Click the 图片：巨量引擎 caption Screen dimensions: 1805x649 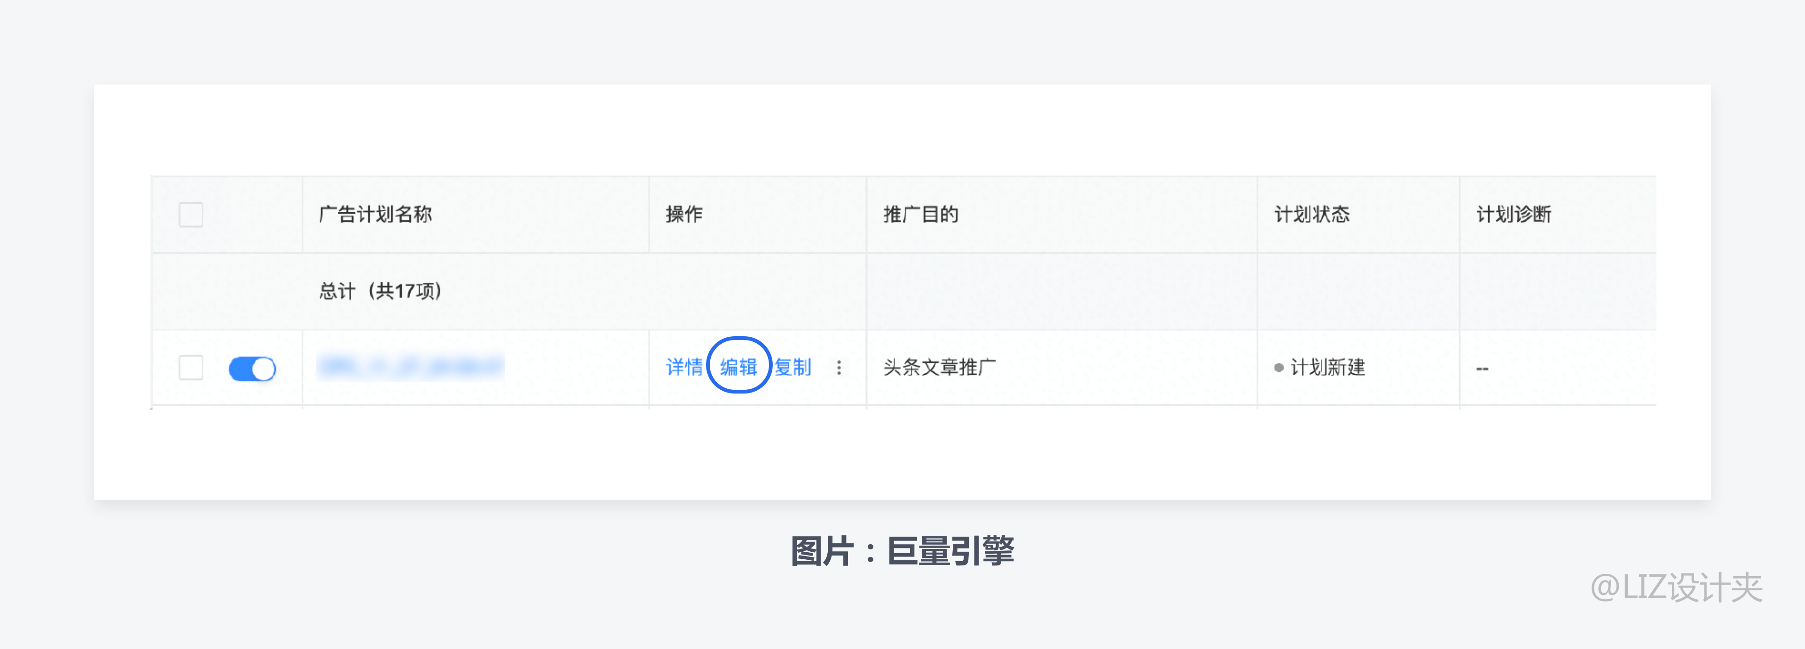click(902, 552)
